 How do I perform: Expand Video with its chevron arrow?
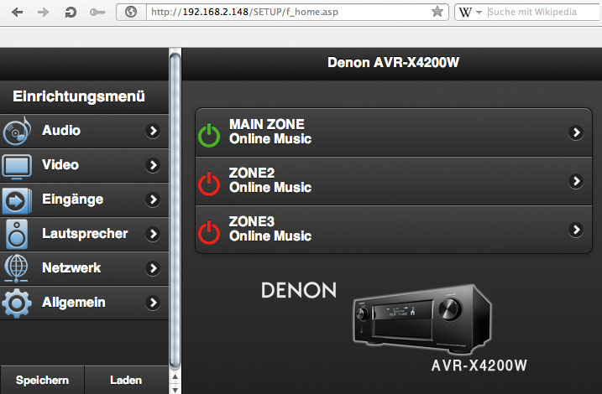tap(153, 165)
